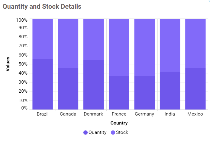Click Canada's Stock bar segment

pyautogui.click(x=68, y=43)
